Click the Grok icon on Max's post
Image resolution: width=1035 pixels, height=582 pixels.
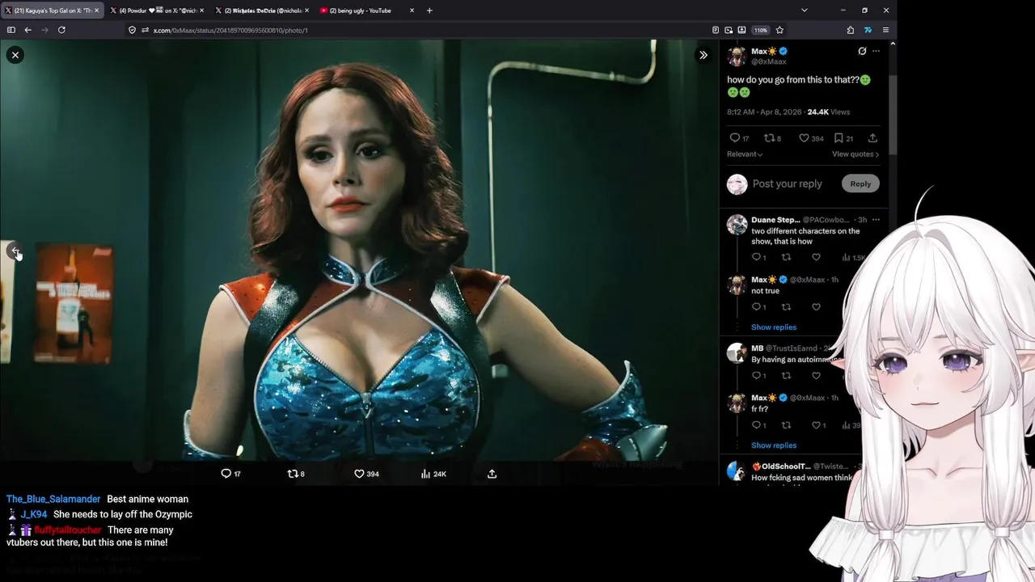point(862,51)
